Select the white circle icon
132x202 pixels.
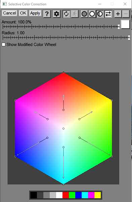tap(92, 14)
